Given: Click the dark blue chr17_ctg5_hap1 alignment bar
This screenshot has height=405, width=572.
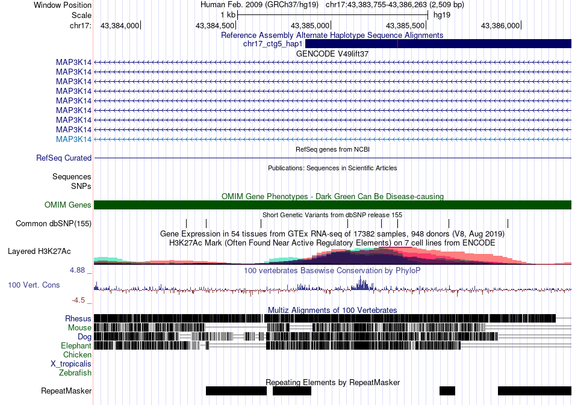Looking at the screenshot, I should [x=438, y=44].
